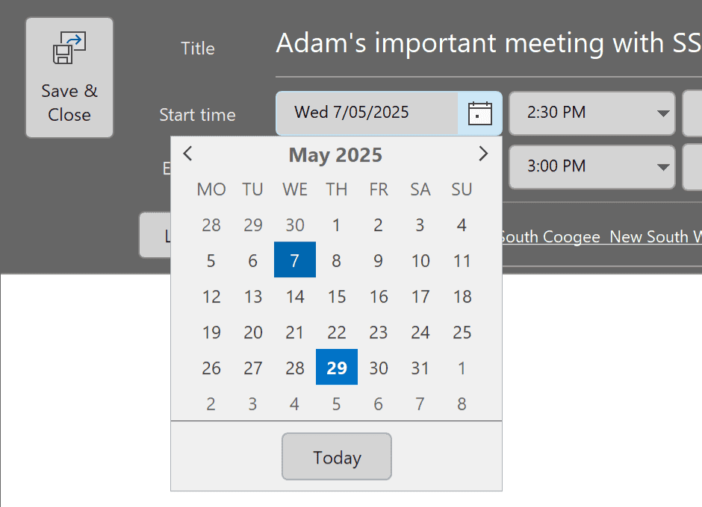Click May 1 in the calendar
Screen dimensions: 702x507
coord(337,224)
